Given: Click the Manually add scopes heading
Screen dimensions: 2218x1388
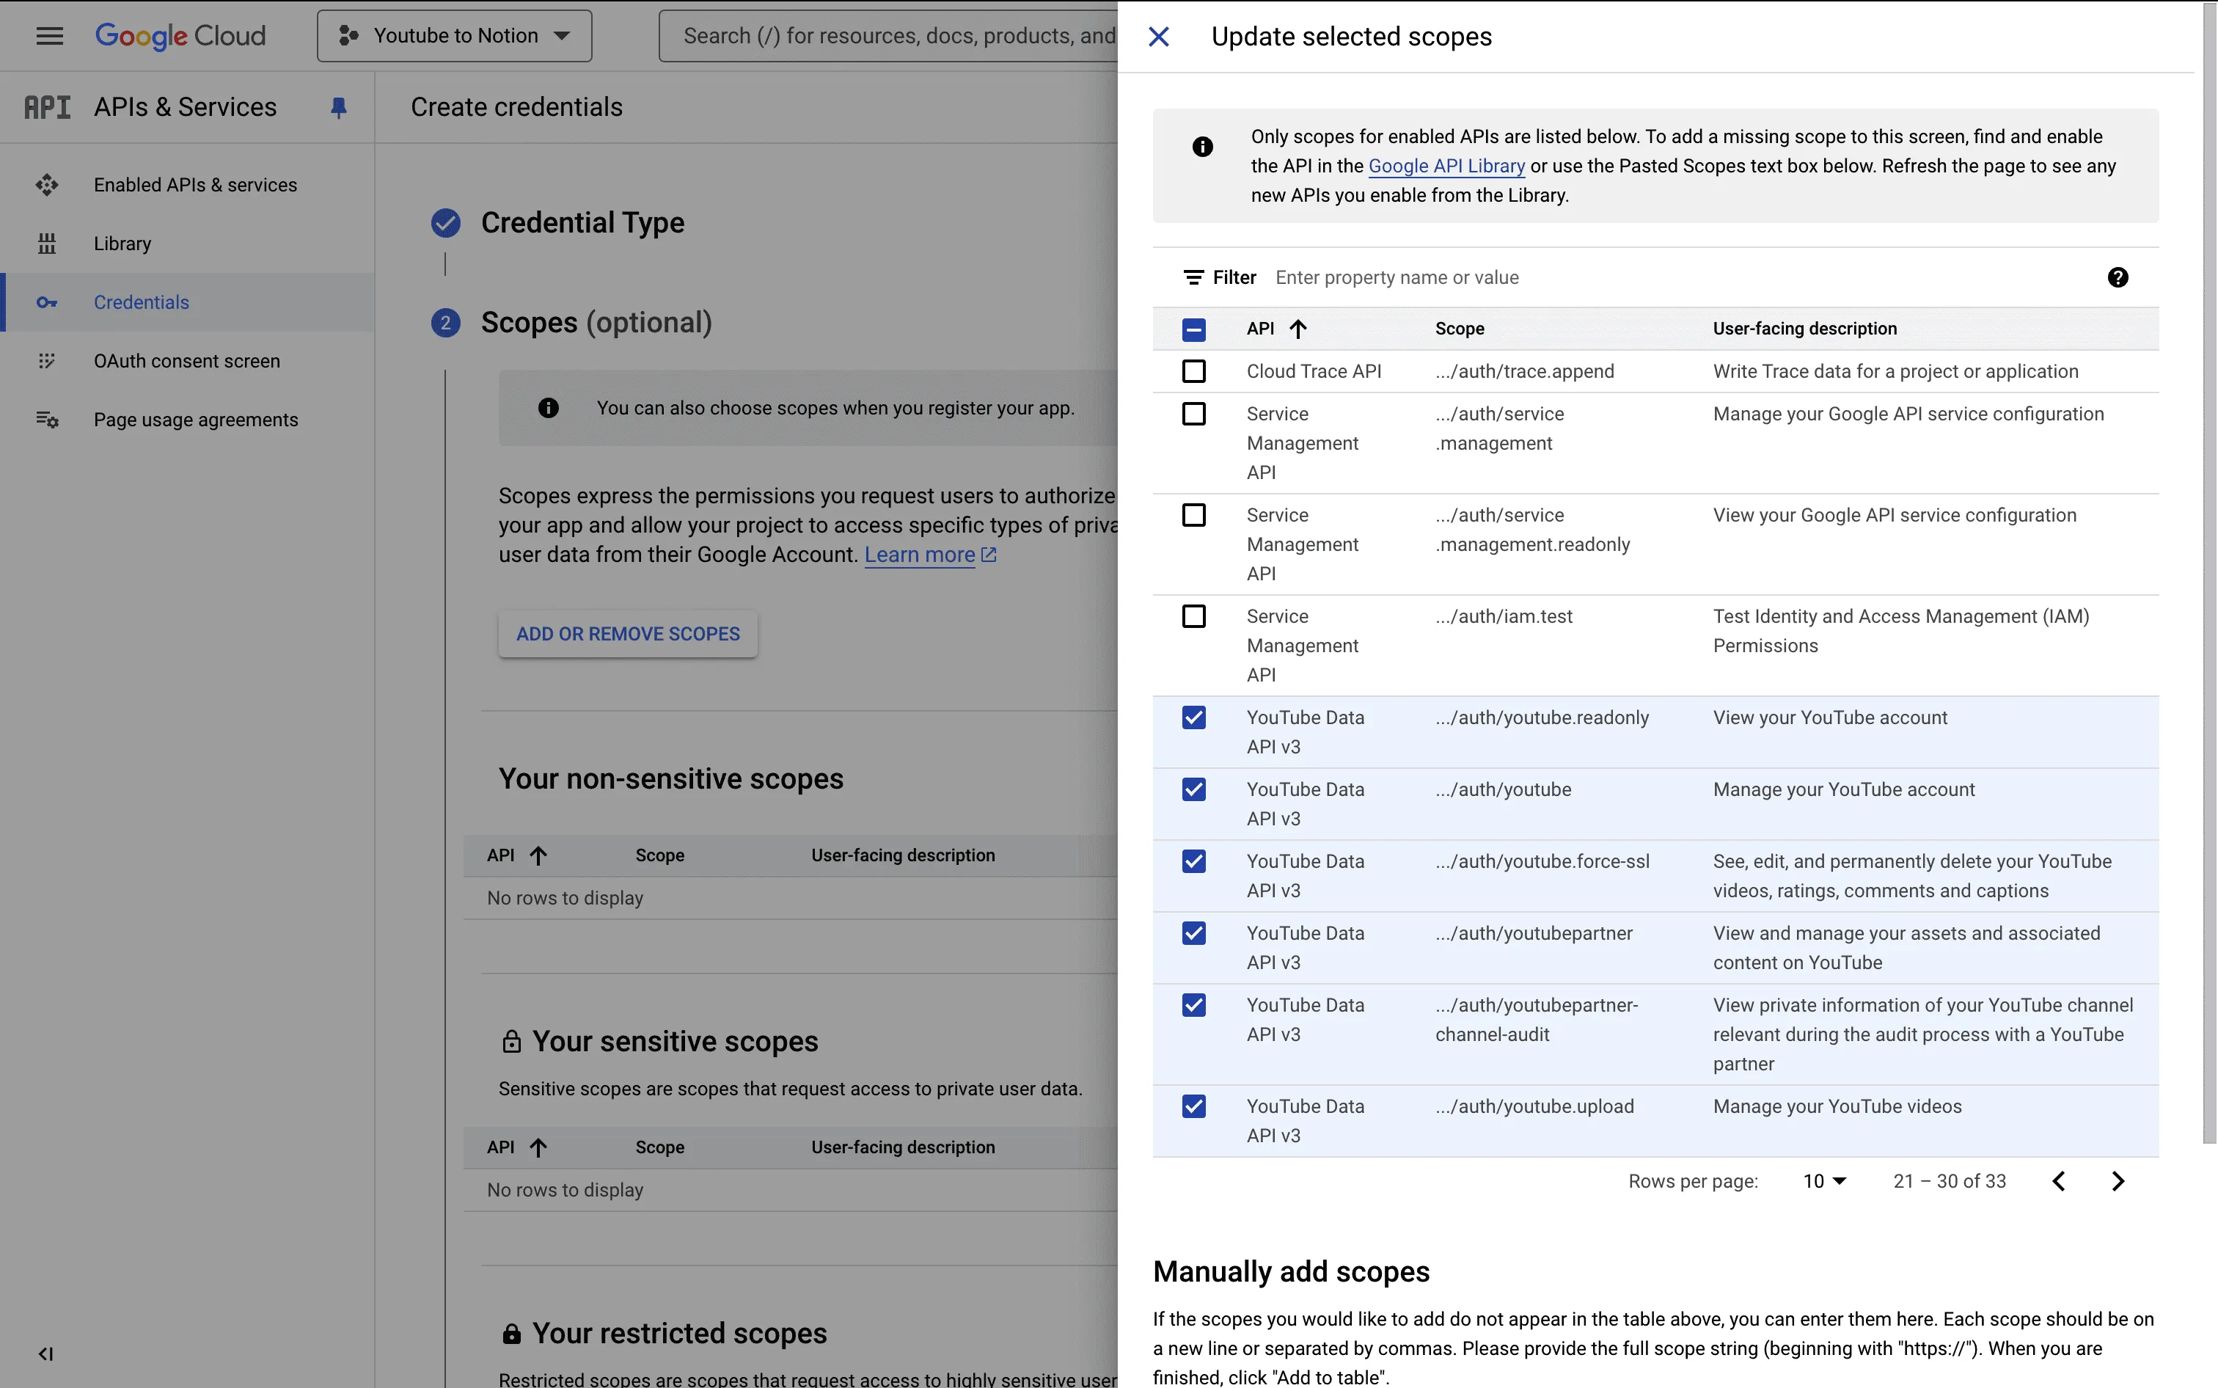Looking at the screenshot, I should pos(1291,1271).
